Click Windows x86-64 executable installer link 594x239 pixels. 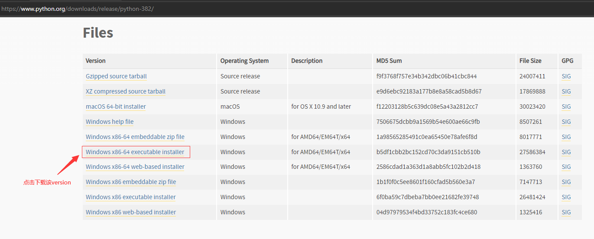(135, 152)
